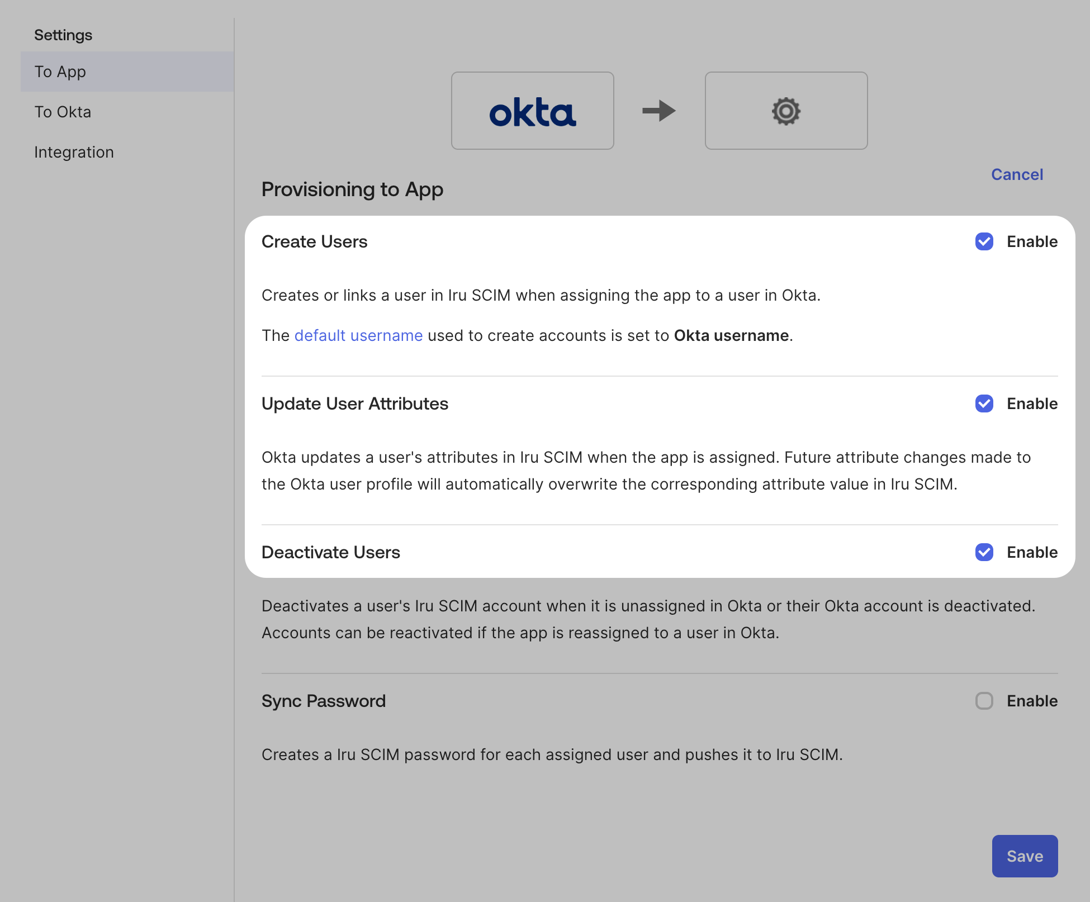The height and width of the screenshot is (902, 1090).
Task: Uncheck Enable for Update User Attributes
Action: [984, 403]
